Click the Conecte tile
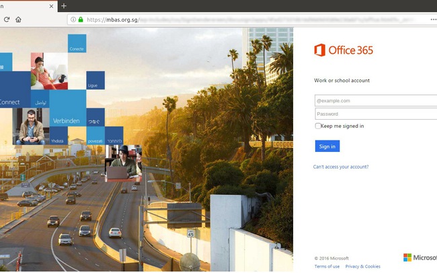 coord(77,43)
